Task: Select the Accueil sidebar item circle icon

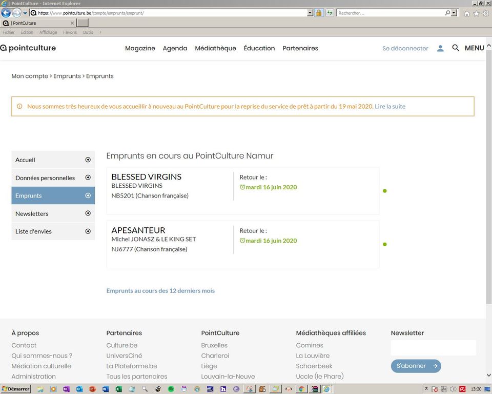Action: point(88,160)
